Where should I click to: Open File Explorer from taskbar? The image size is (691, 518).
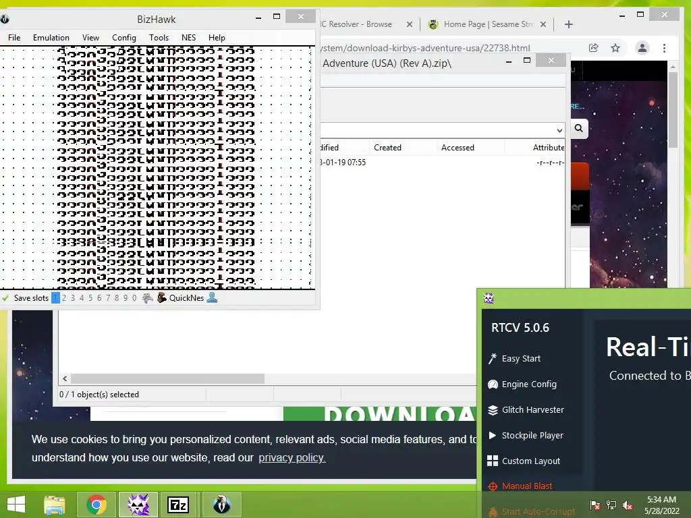pos(55,505)
